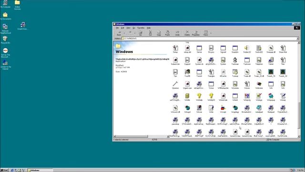Select the My Documents desktop icon

pos(5,16)
